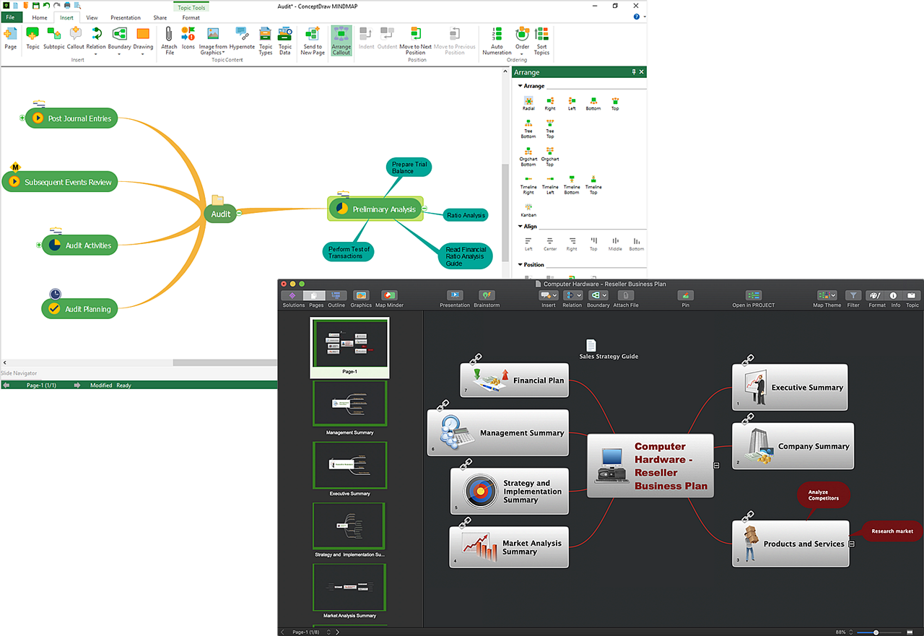Open the Filter tool in Mac toolbar
Viewport: 924px width, 636px height.
[x=853, y=299]
